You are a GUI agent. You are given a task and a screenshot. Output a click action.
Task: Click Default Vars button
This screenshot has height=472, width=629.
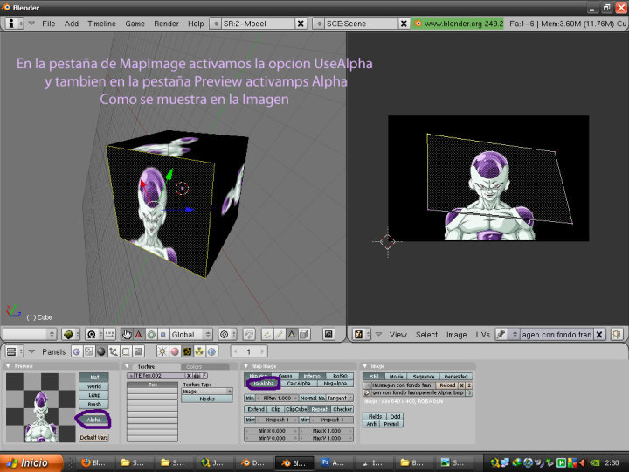[x=93, y=438]
